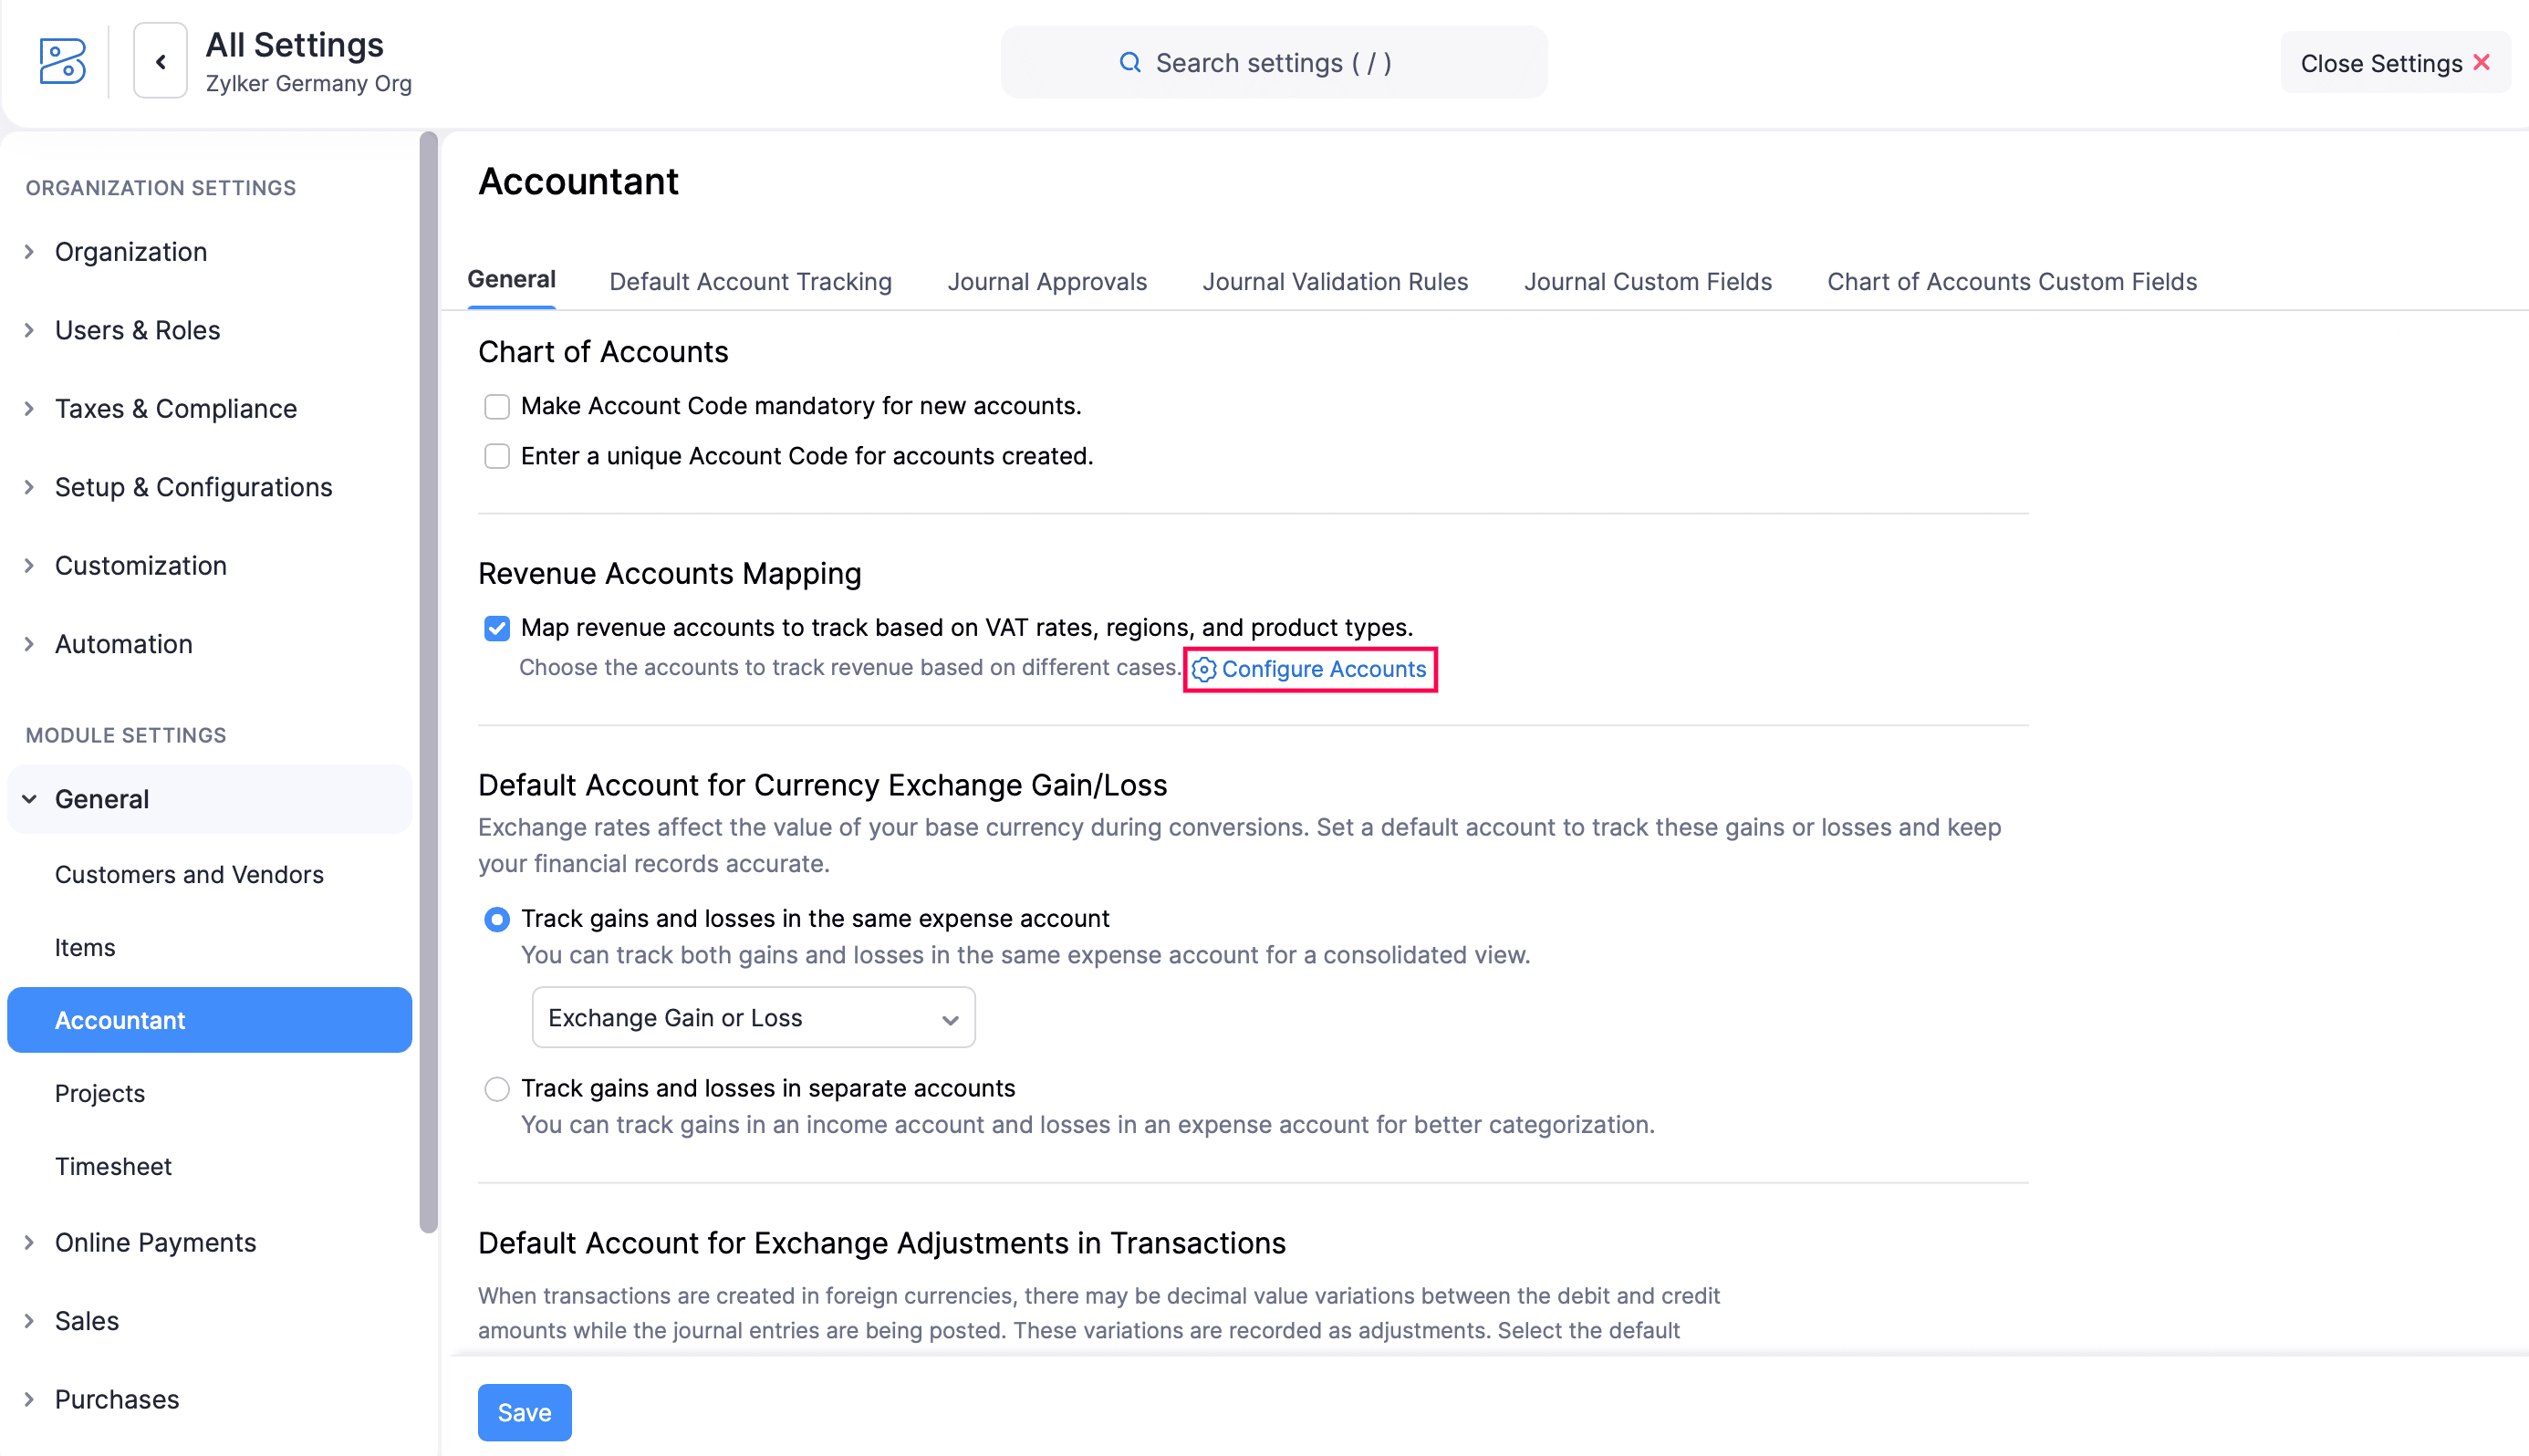Enable Make Account Code mandatory checkbox
The height and width of the screenshot is (1456, 2529).
(496, 406)
